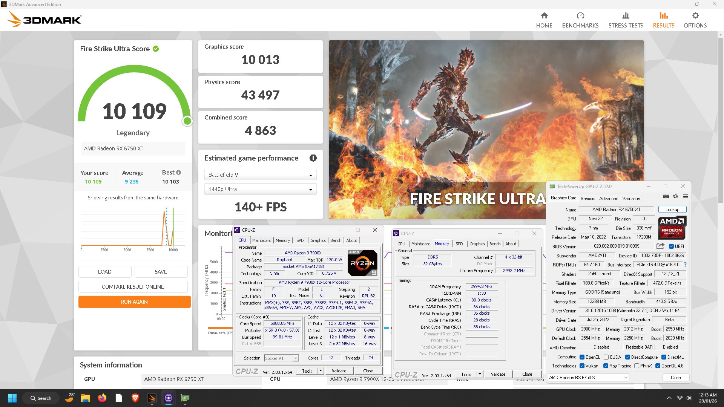This screenshot has width=724, height=407.
Task: Open the Validation tab in GPU-Z
Action: point(631,199)
